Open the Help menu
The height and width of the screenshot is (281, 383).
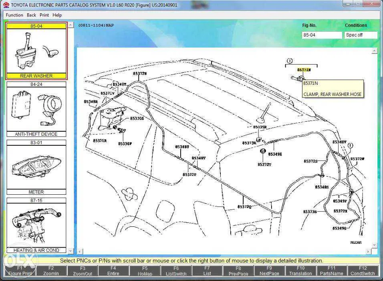pyautogui.click(x=57, y=15)
